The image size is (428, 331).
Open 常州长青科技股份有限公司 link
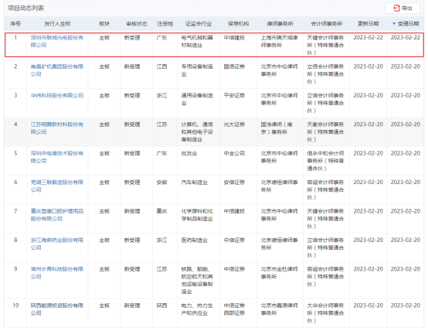point(56,273)
